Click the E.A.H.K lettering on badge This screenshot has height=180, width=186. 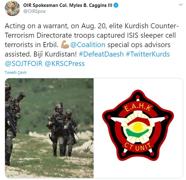click(138, 108)
